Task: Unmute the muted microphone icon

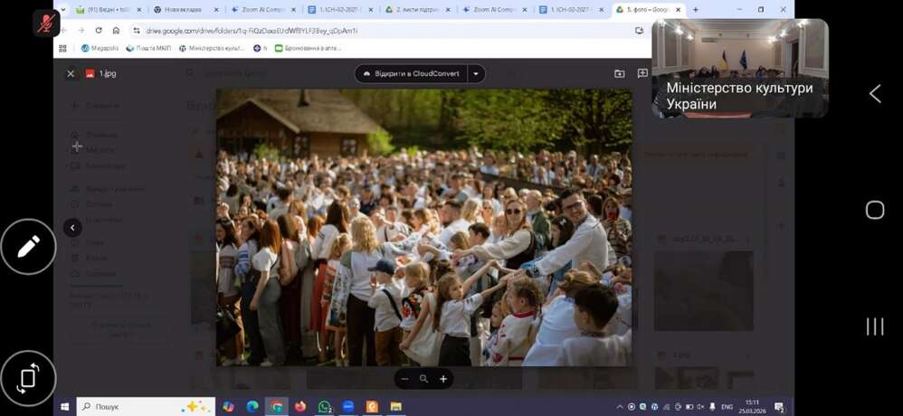Action: 46,23
